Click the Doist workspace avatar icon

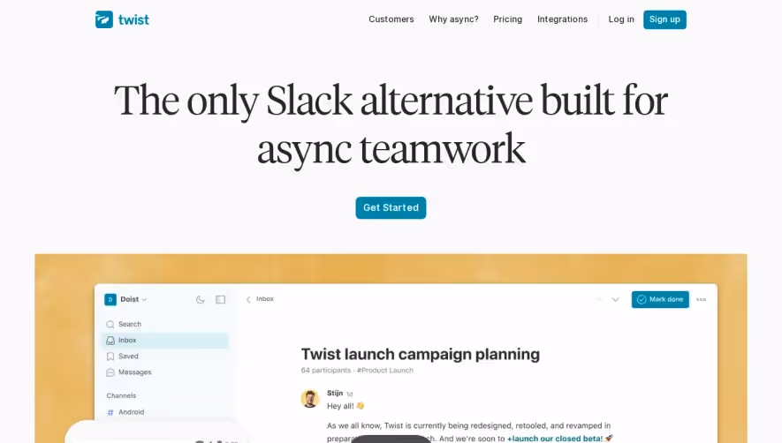(110, 299)
